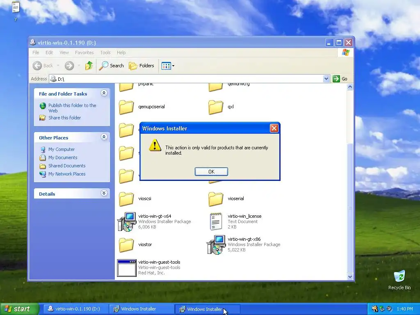Click the virtio-win_license file name

[x=244, y=216]
